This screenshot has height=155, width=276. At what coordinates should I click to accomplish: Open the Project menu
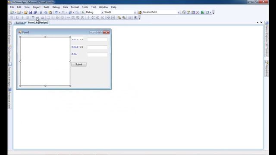36,7
